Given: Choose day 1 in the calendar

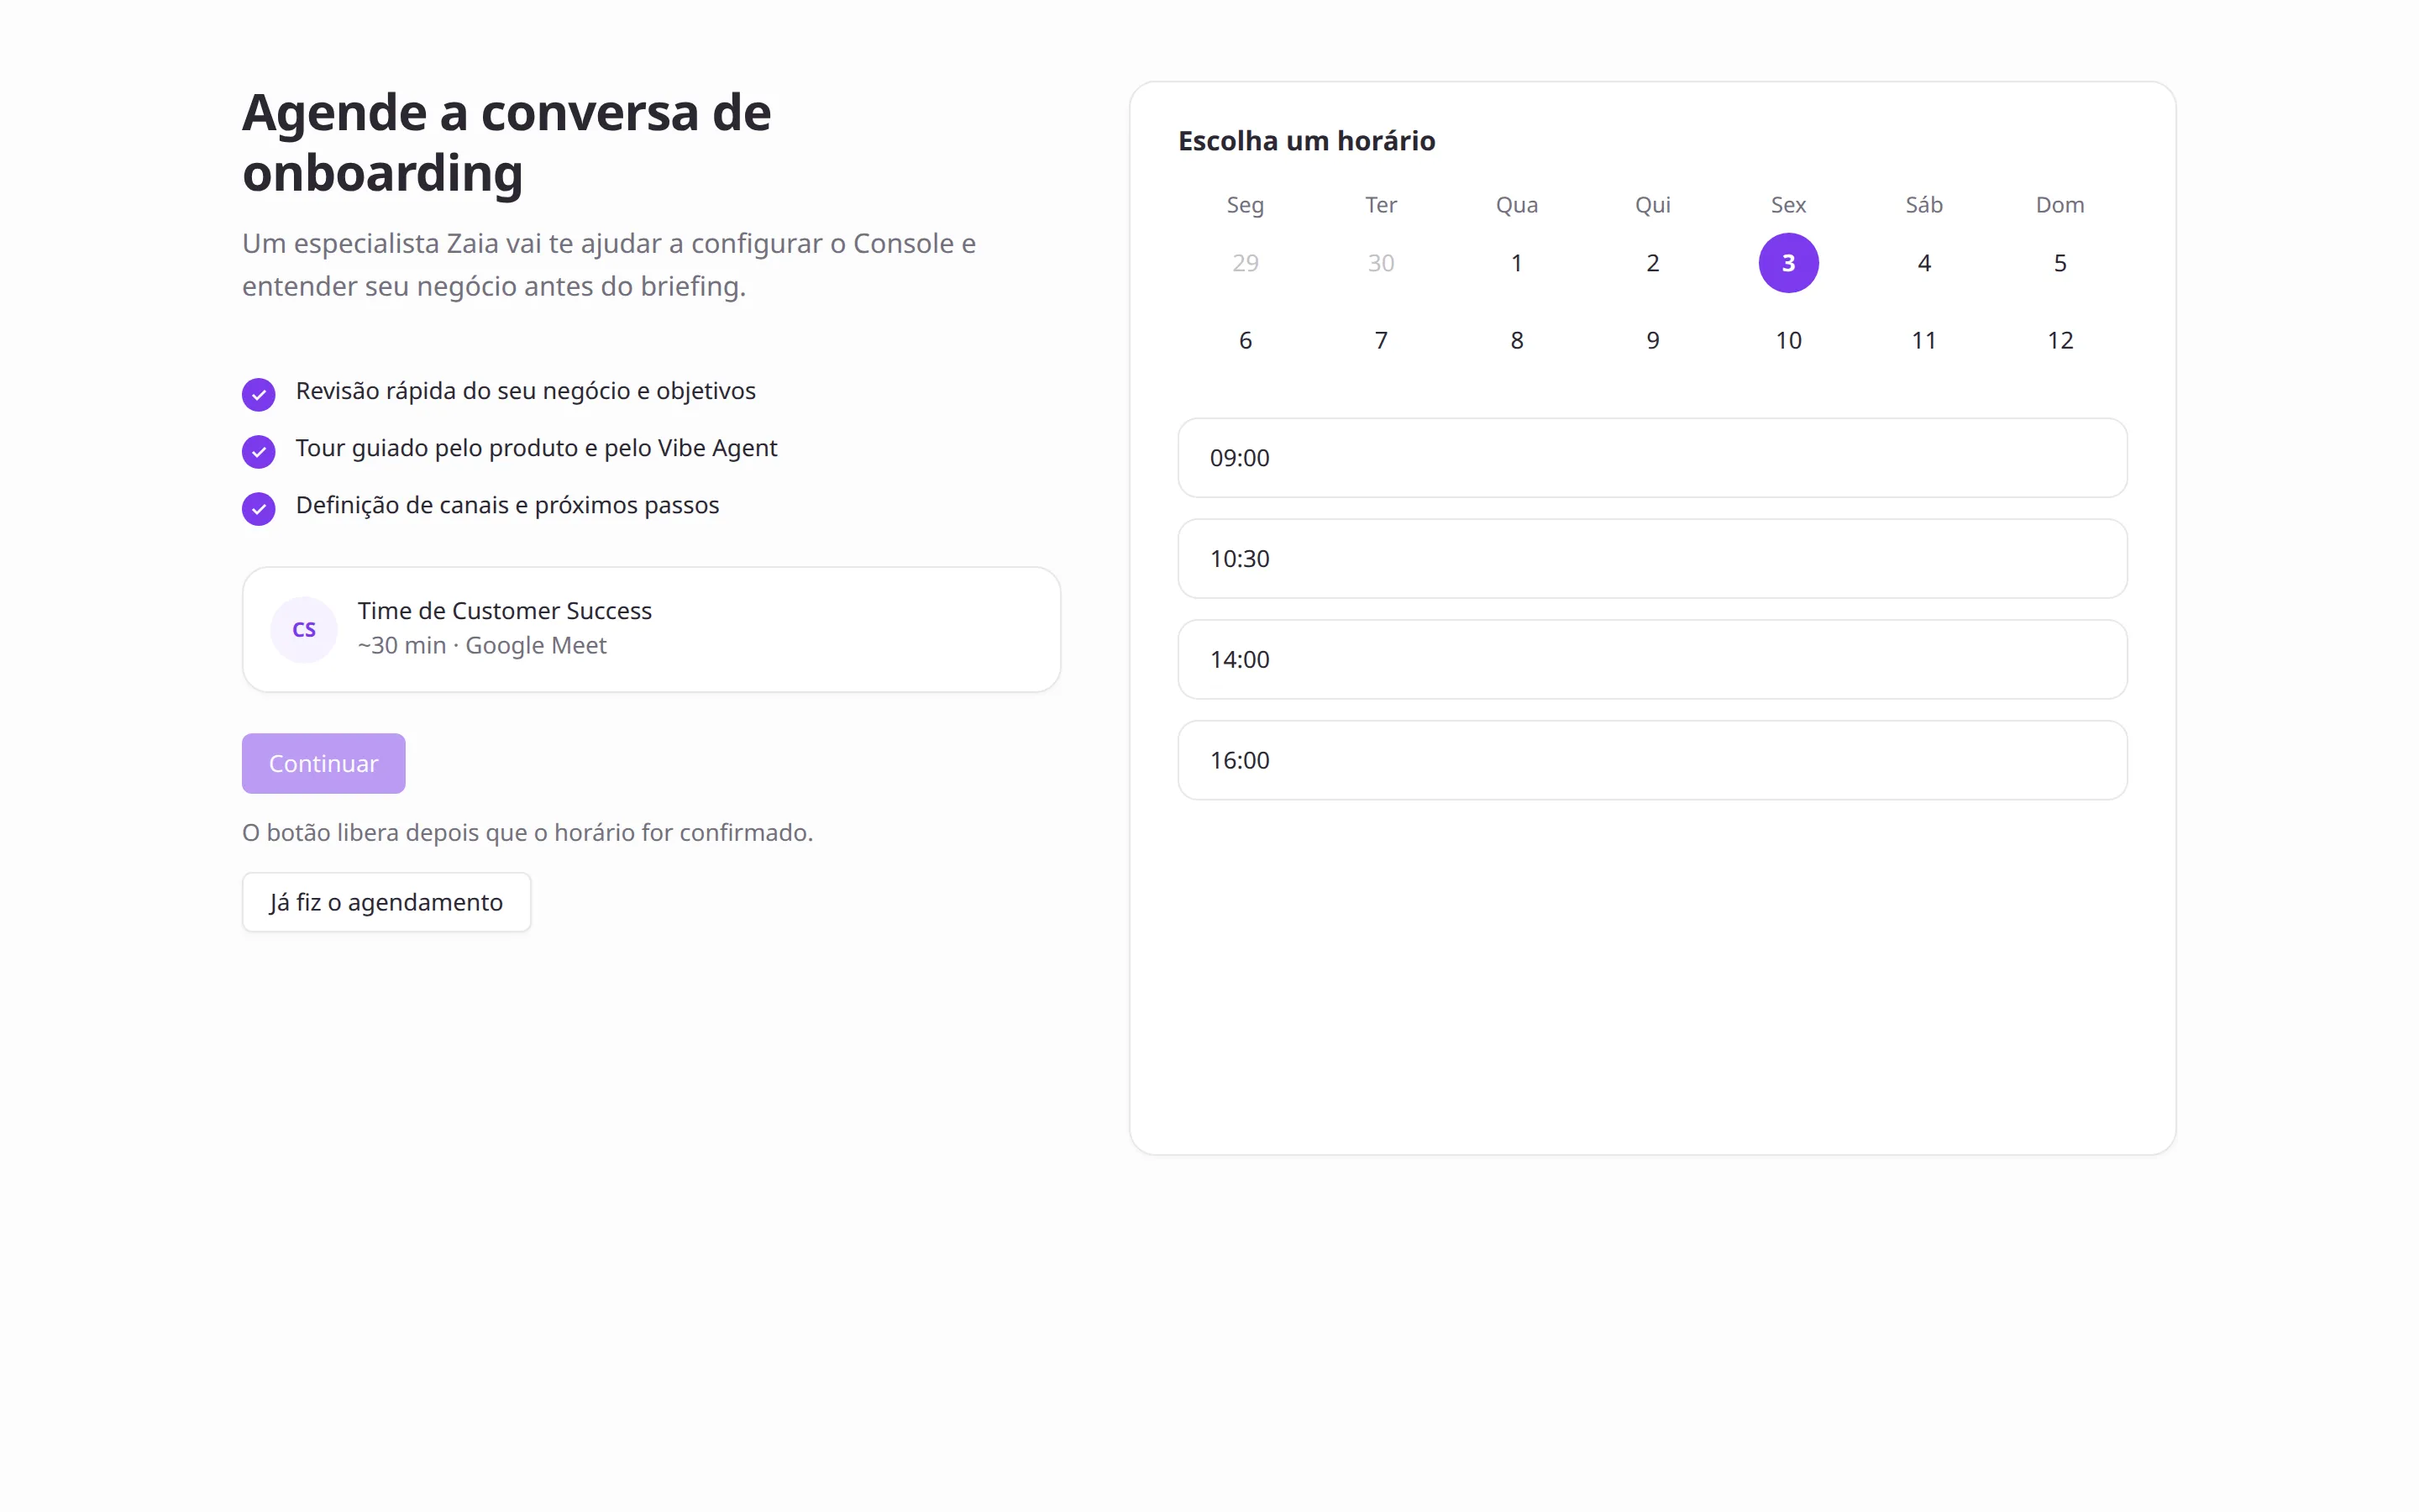Looking at the screenshot, I should [1518, 263].
